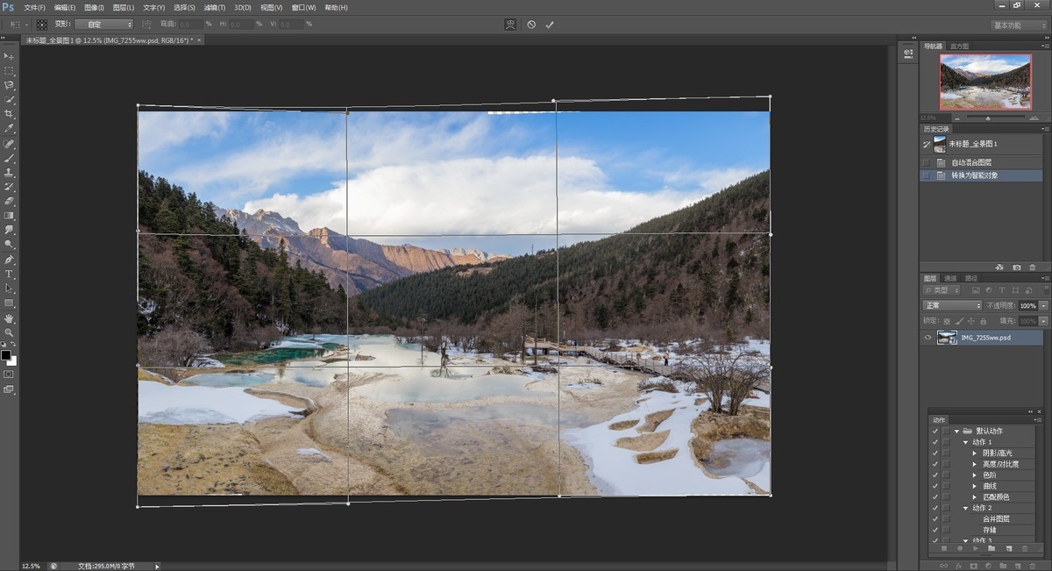Create new action set folder icon
The height and width of the screenshot is (571, 1052).
992,548
